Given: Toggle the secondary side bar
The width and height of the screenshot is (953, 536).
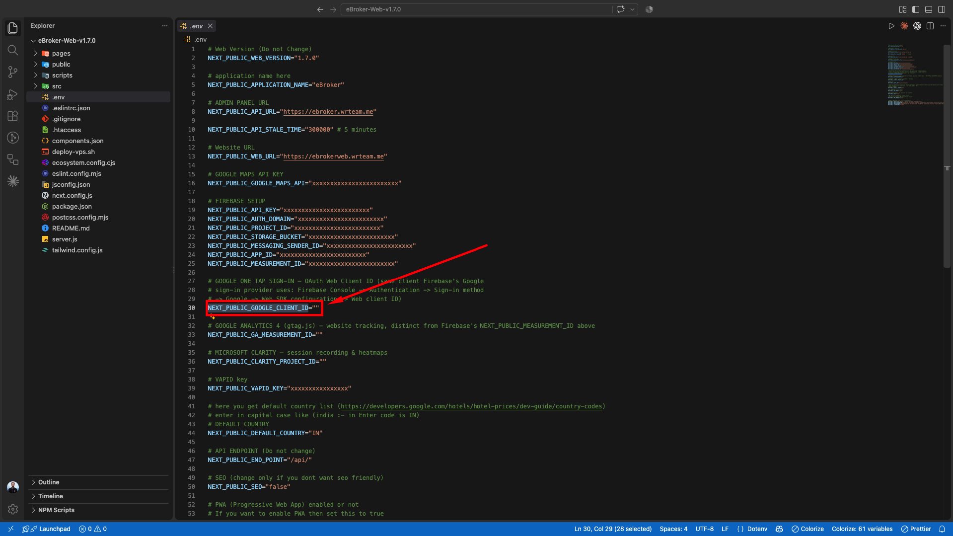Looking at the screenshot, I should 942,9.
